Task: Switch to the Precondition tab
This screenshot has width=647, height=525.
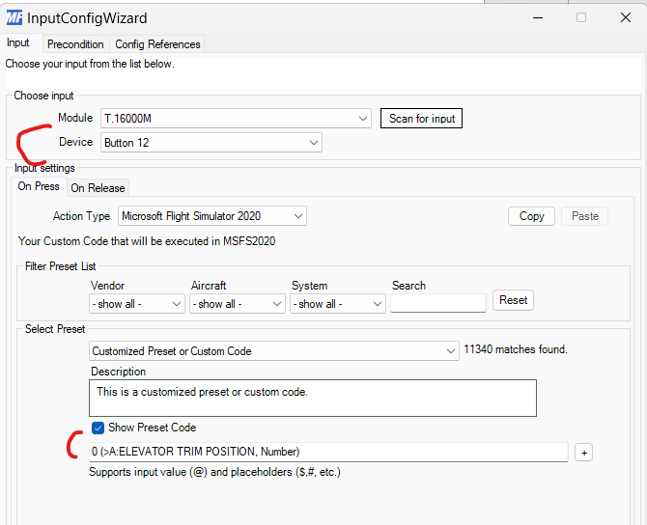Action: coord(75,44)
